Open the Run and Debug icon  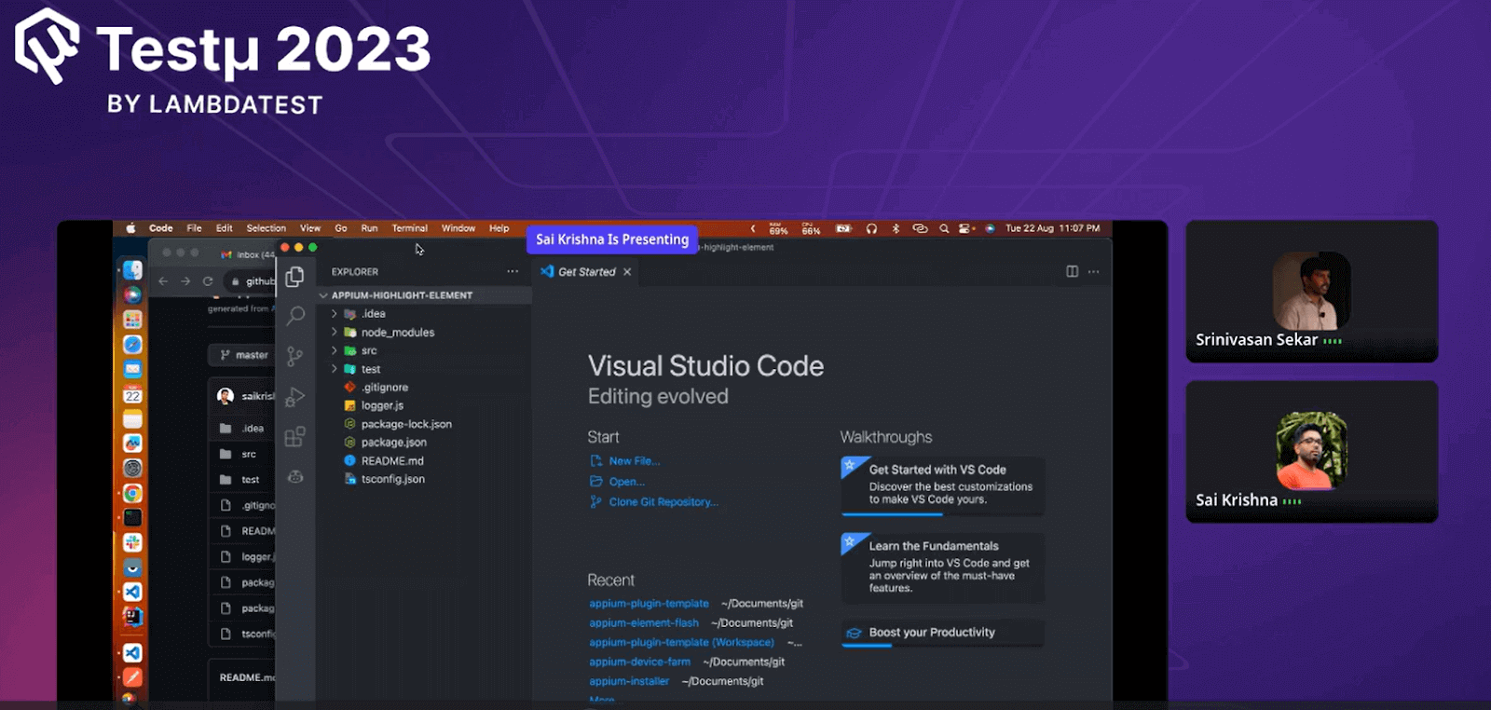tap(295, 397)
